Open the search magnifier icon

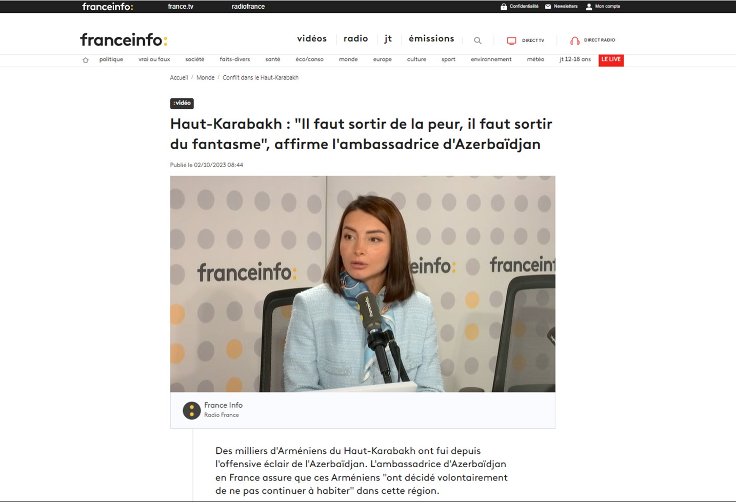coord(478,40)
